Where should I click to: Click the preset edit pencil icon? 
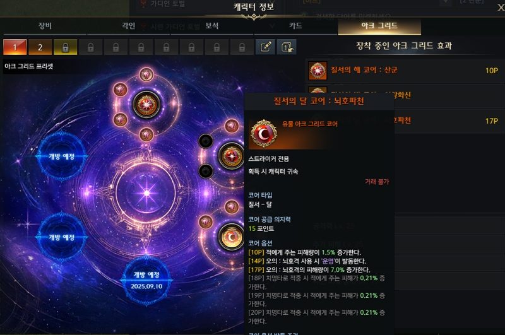[265, 47]
